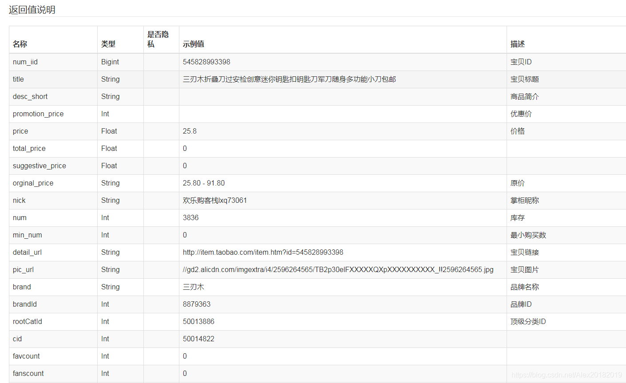Click the example value 50014822
Viewport: 626px width, 383px height.
click(x=198, y=339)
